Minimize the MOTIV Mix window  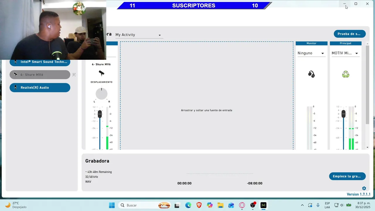tap(345, 4)
